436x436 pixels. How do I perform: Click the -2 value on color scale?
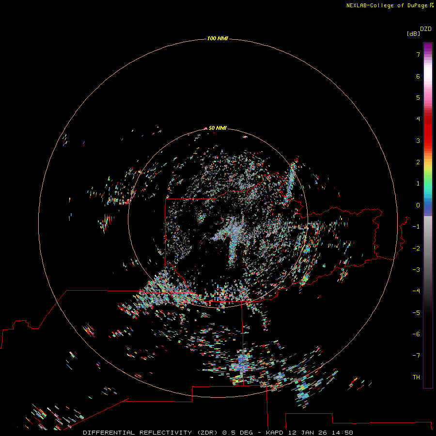coord(416,249)
